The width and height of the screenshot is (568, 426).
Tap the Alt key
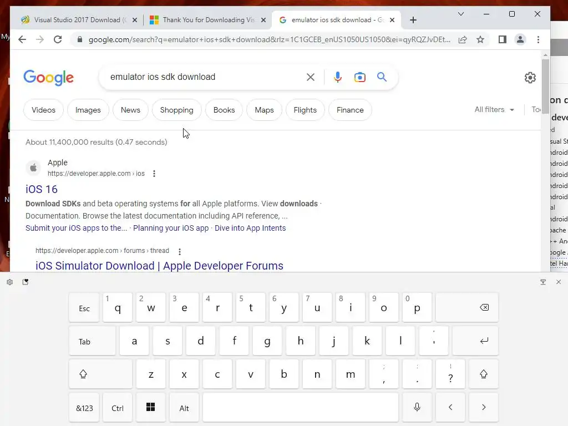(x=184, y=408)
